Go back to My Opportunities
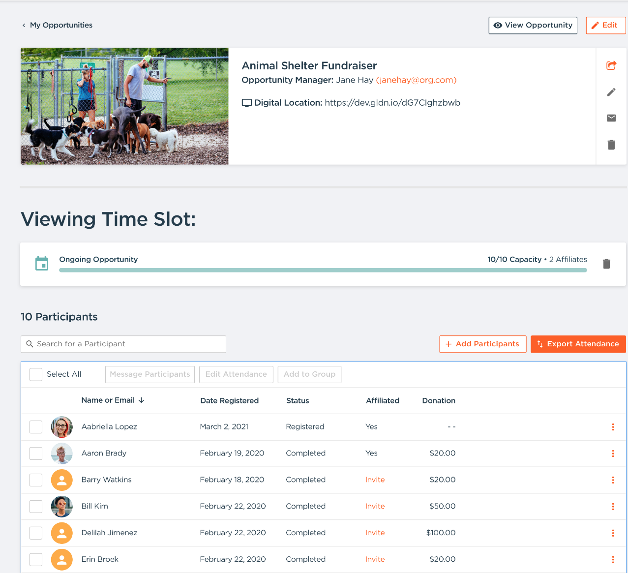 [x=57, y=25]
